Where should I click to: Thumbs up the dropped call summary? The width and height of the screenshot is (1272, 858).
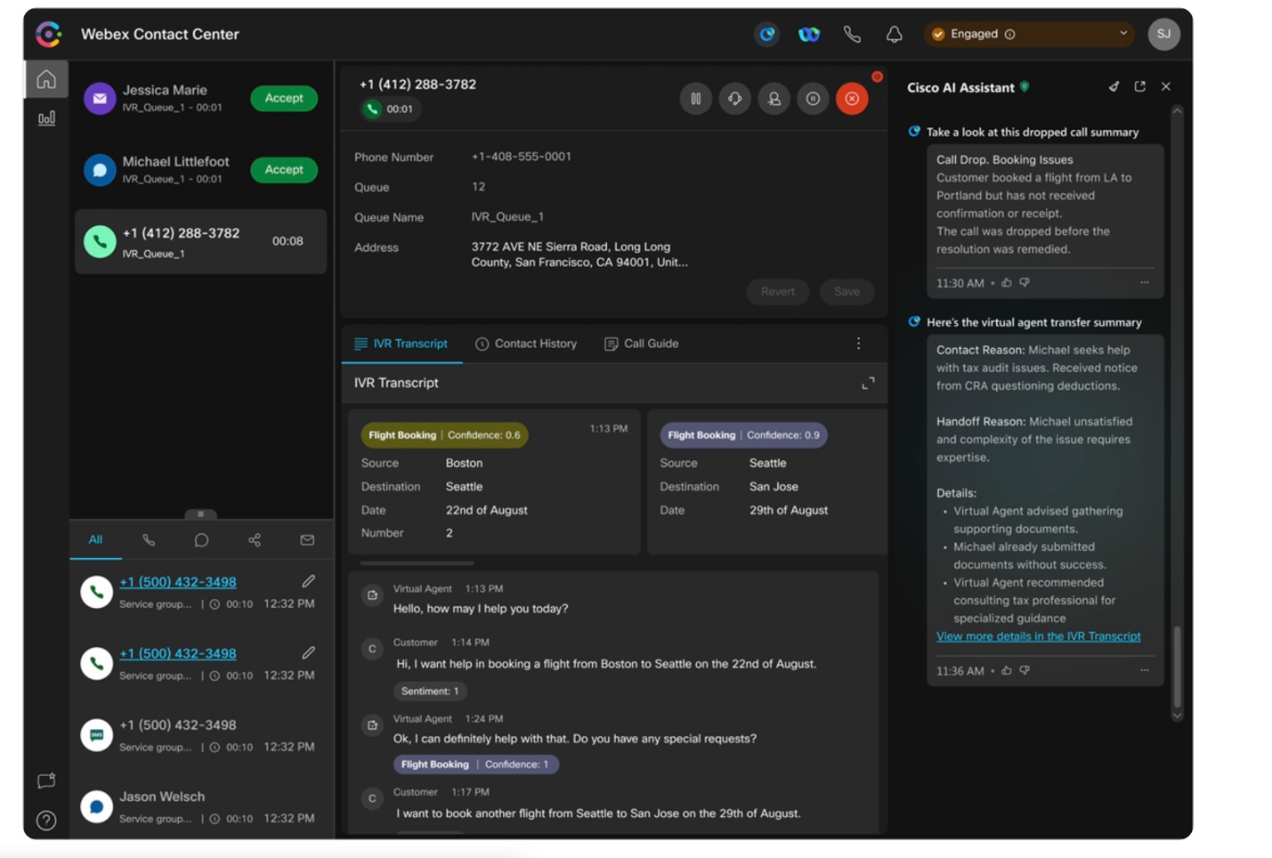tap(1007, 283)
